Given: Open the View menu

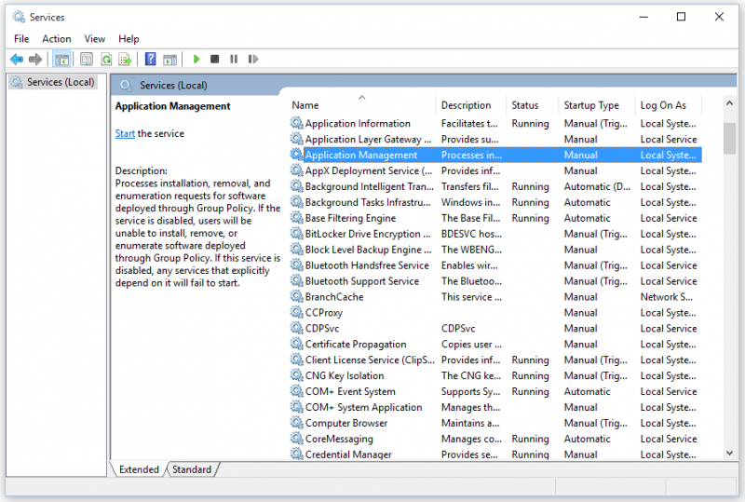Looking at the screenshot, I should [95, 39].
